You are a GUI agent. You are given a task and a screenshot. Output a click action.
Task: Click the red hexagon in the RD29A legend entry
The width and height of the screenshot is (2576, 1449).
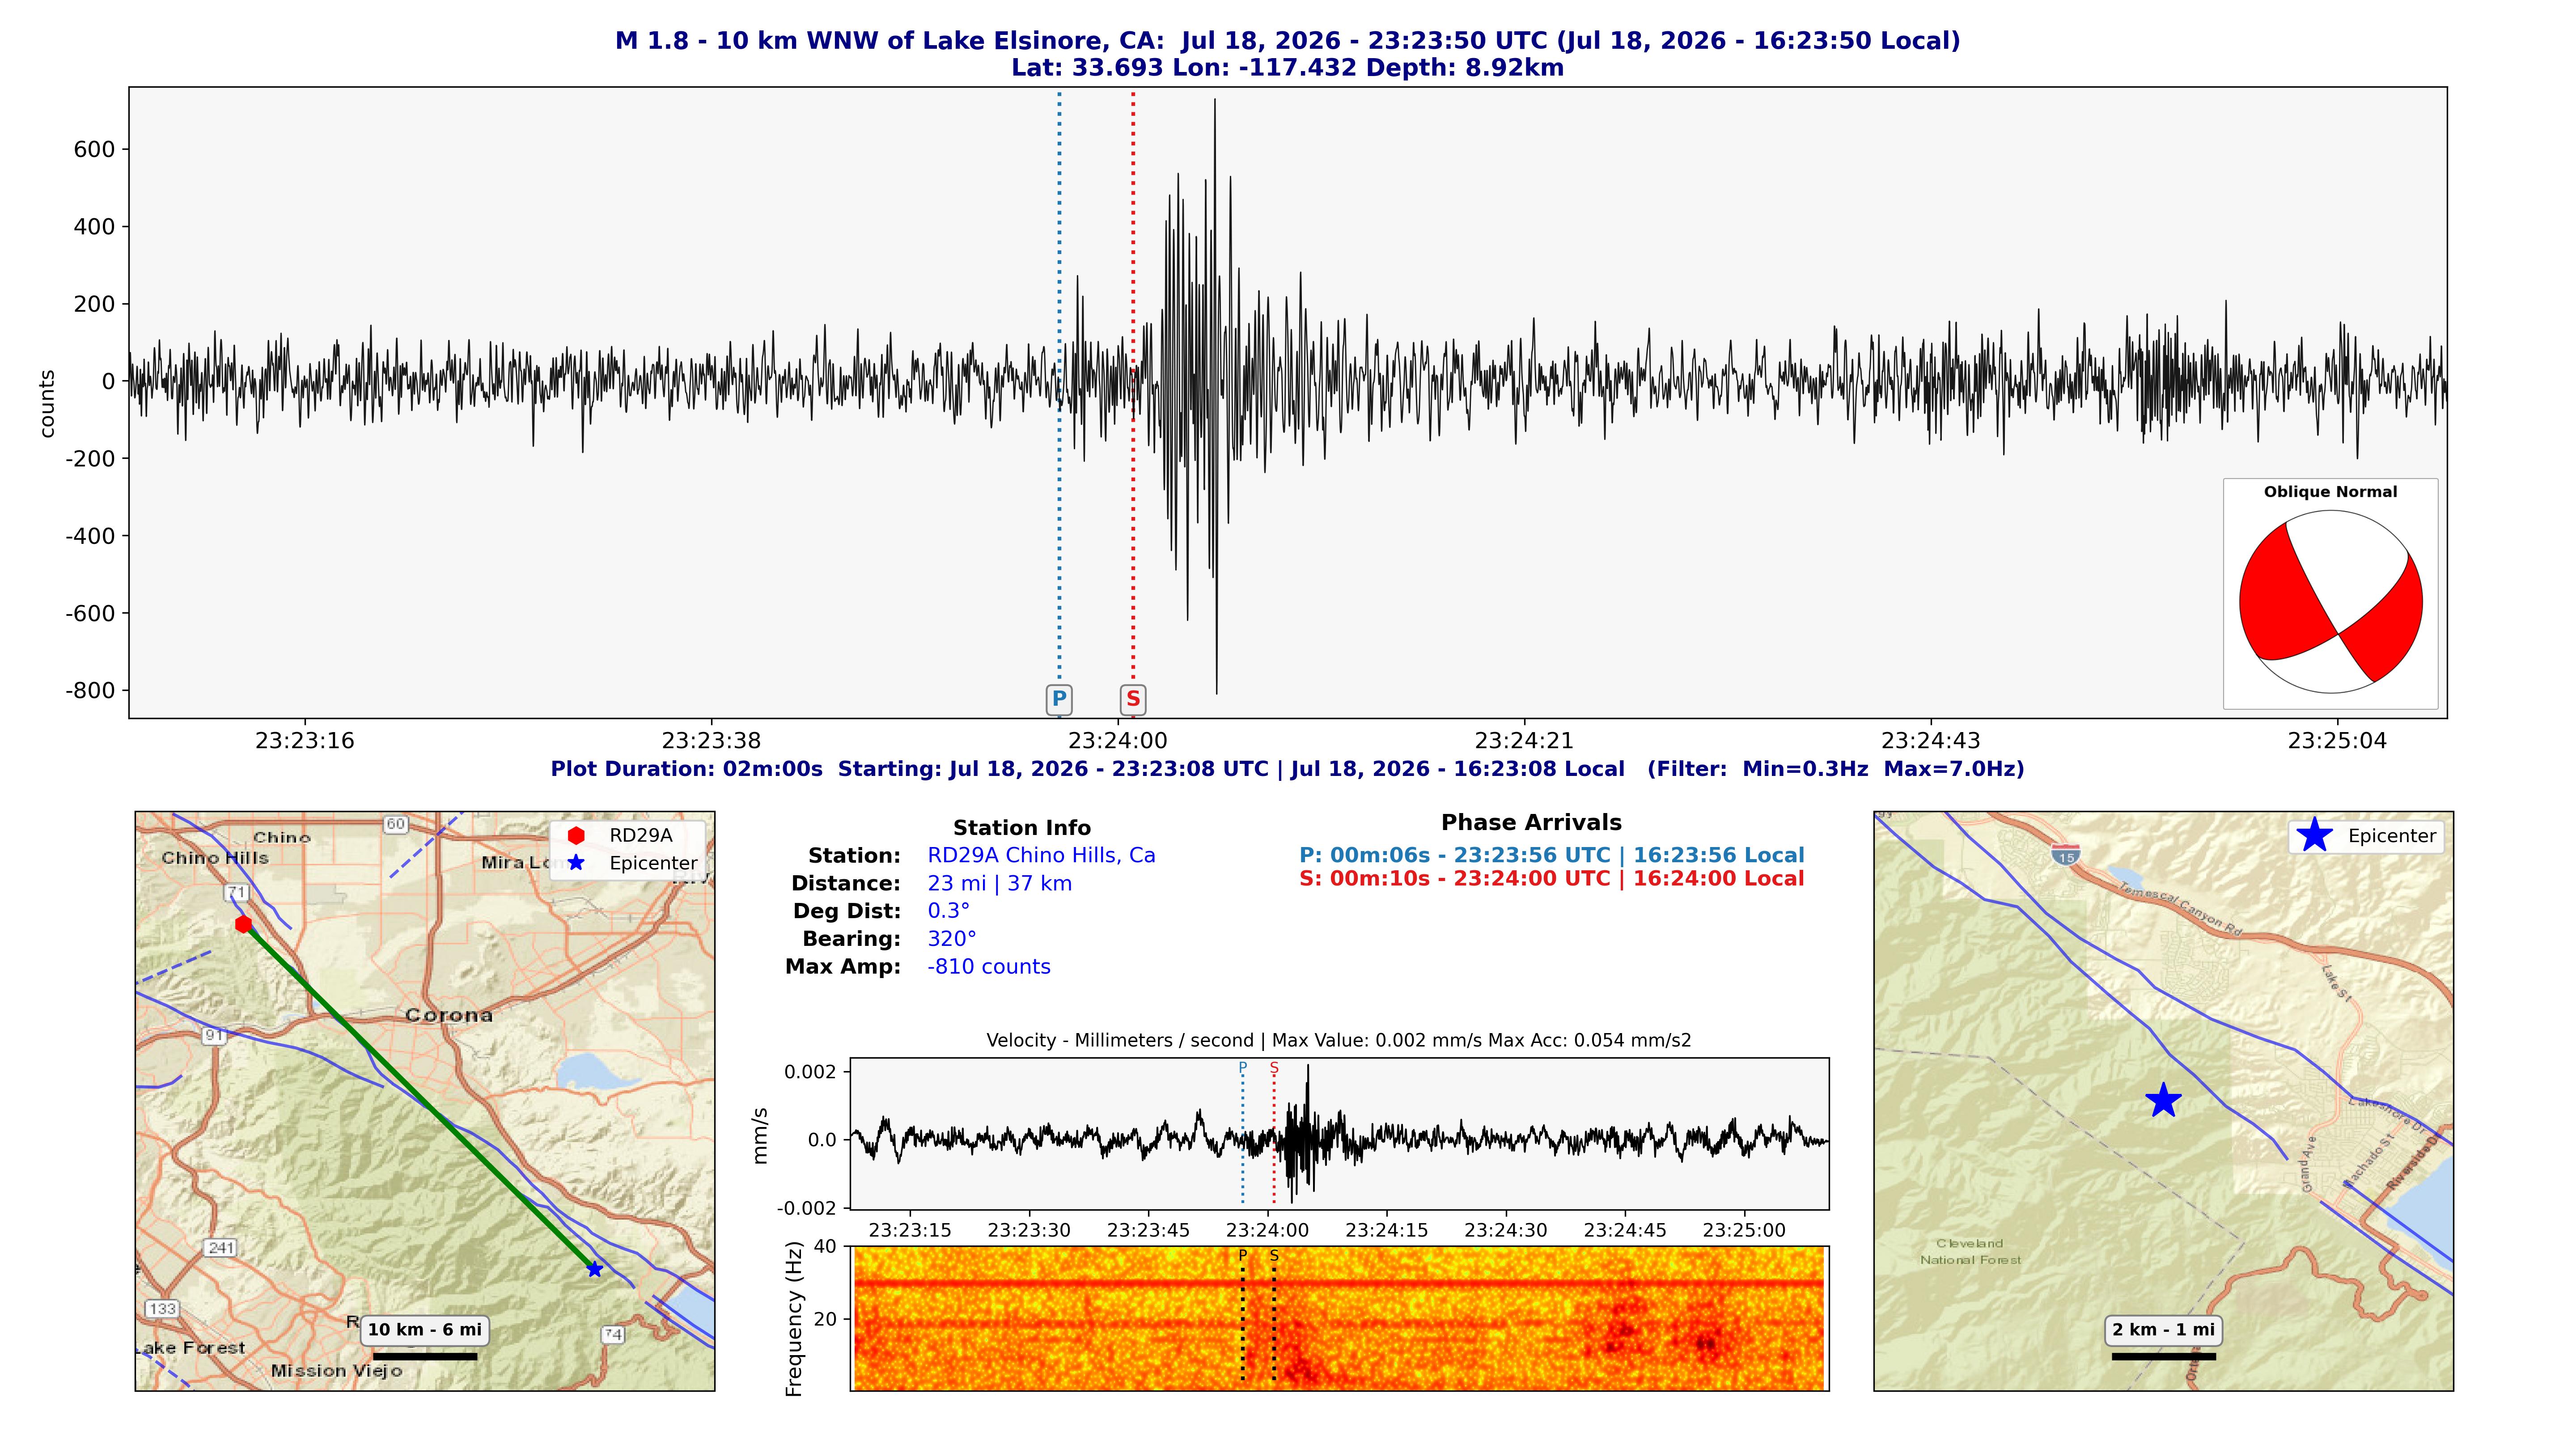[x=576, y=835]
